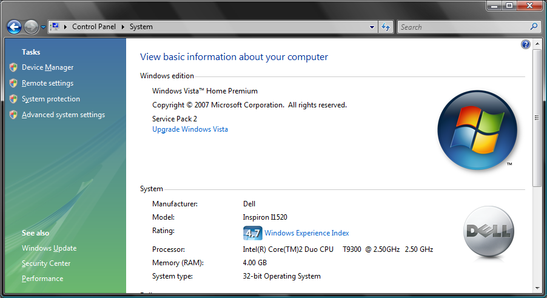Image resolution: width=547 pixels, height=298 pixels.
Task: Open Device Manager task link
Action: (47, 67)
